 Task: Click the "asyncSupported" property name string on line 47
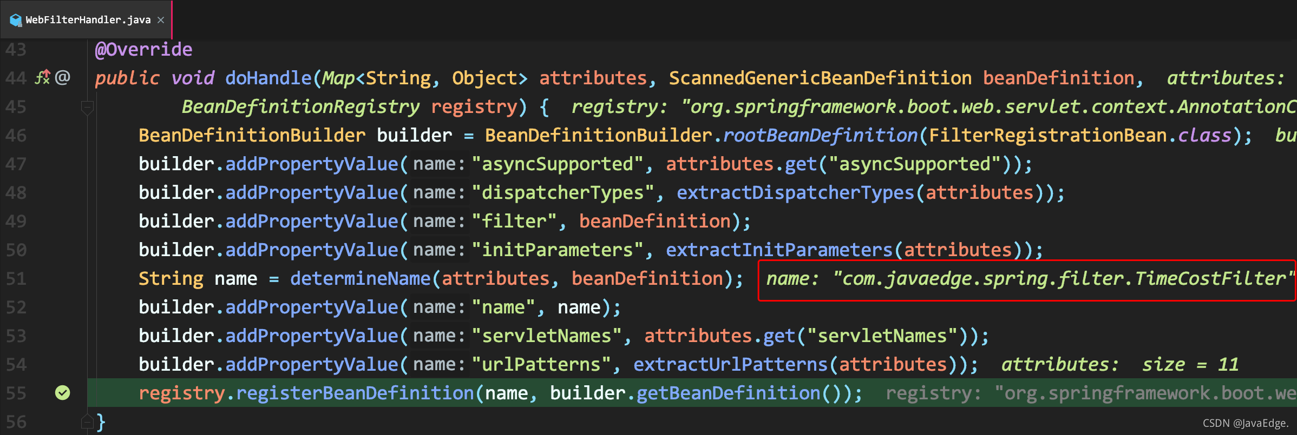[x=558, y=164]
